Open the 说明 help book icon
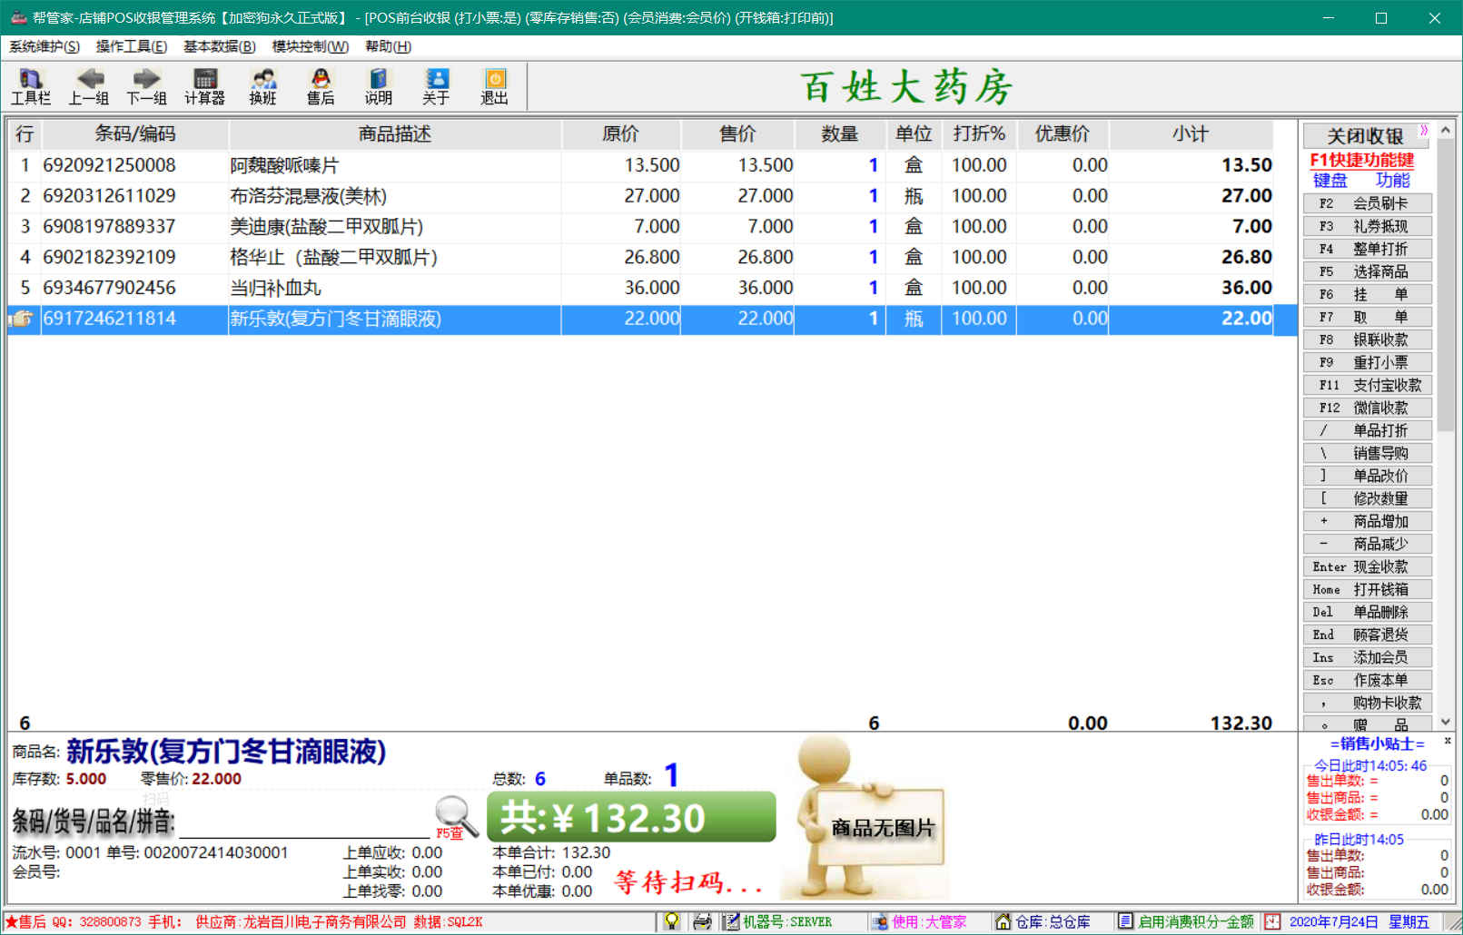 (379, 87)
